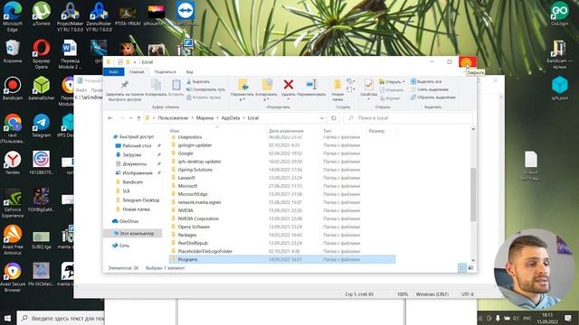Go up one level with the up arrow
The image size is (579, 325).
[x=138, y=118]
